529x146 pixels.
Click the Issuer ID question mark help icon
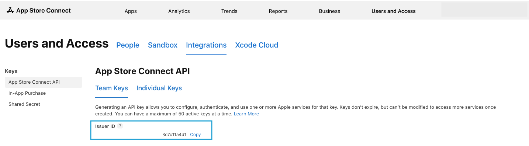pos(120,126)
